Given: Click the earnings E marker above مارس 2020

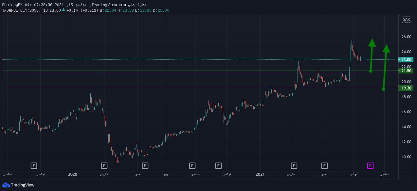Looking at the screenshot, I should click(x=104, y=166).
